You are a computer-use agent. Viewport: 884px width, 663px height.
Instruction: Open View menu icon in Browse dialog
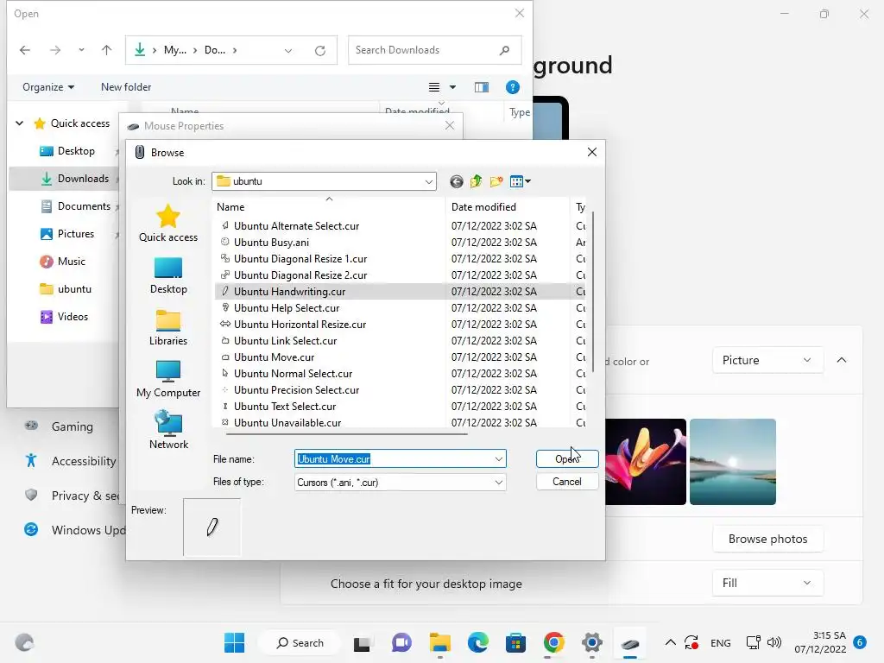click(x=520, y=181)
